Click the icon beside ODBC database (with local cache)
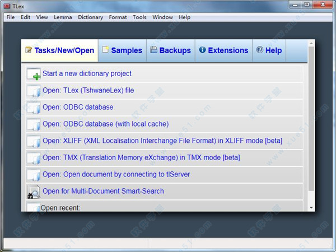336x252 pixels. tap(34, 124)
